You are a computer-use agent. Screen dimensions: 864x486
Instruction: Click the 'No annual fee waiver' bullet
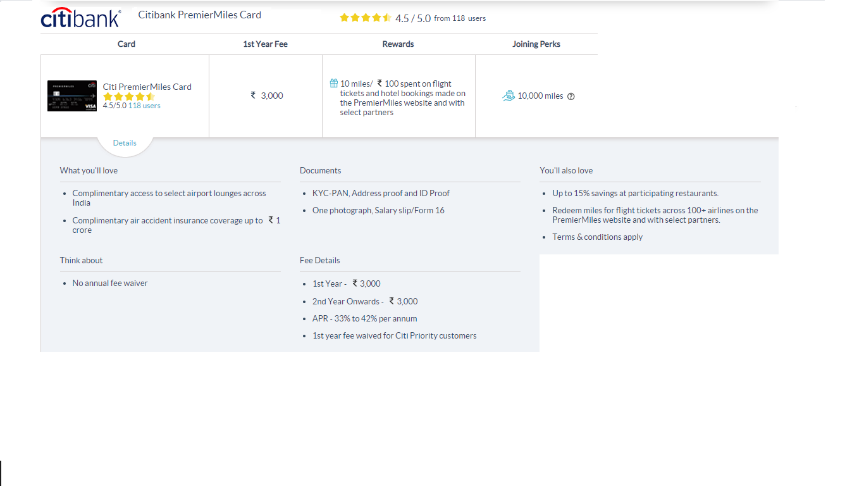(110, 283)
